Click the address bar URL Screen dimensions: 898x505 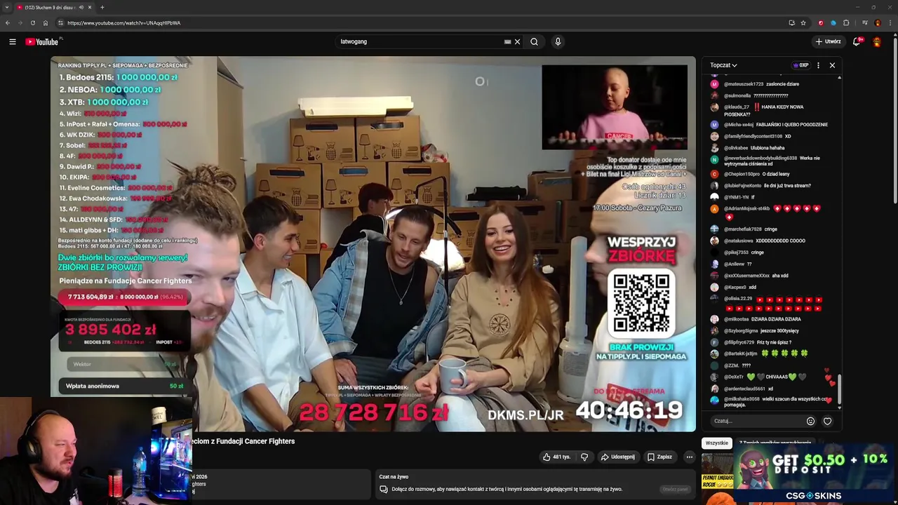point(123,23)
